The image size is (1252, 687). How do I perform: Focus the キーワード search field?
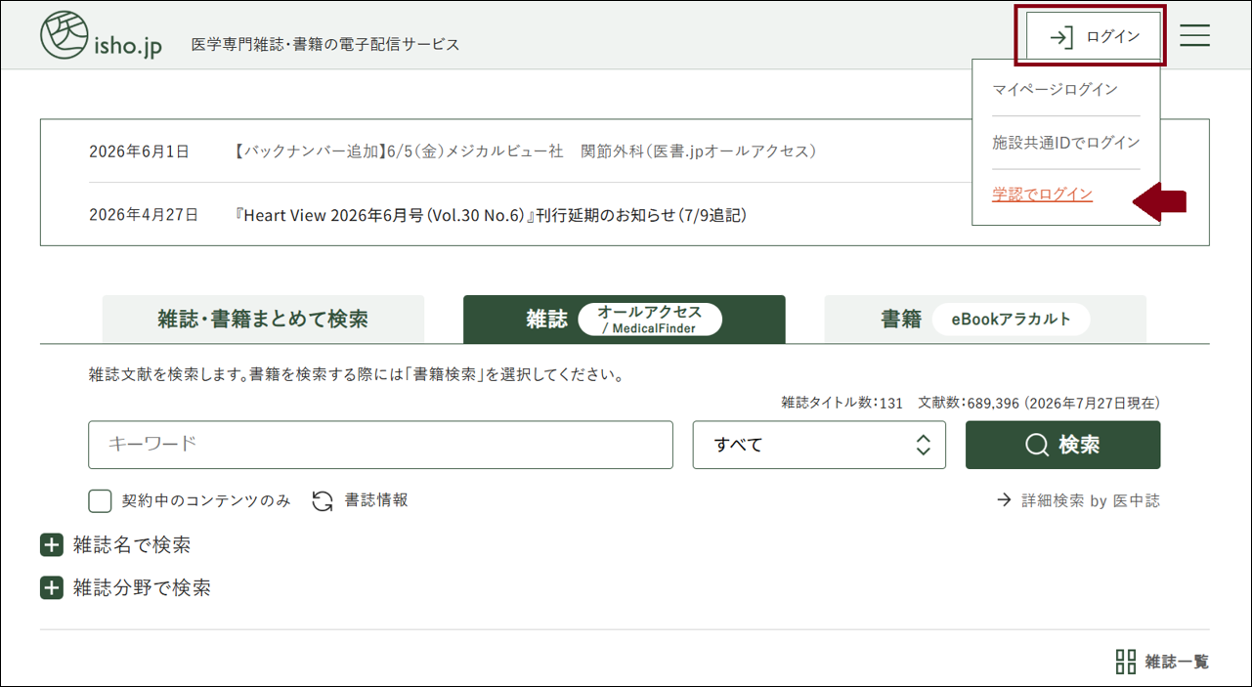(x=380, y=445)
